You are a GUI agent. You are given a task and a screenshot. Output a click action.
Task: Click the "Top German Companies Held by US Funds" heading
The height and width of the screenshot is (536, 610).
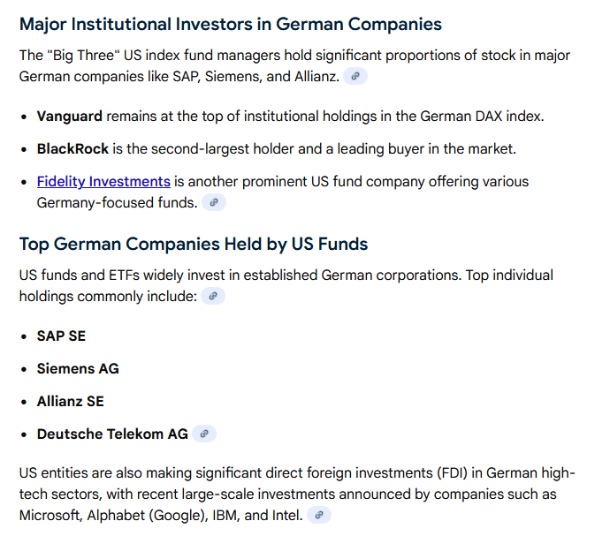(x=193, y=244)
